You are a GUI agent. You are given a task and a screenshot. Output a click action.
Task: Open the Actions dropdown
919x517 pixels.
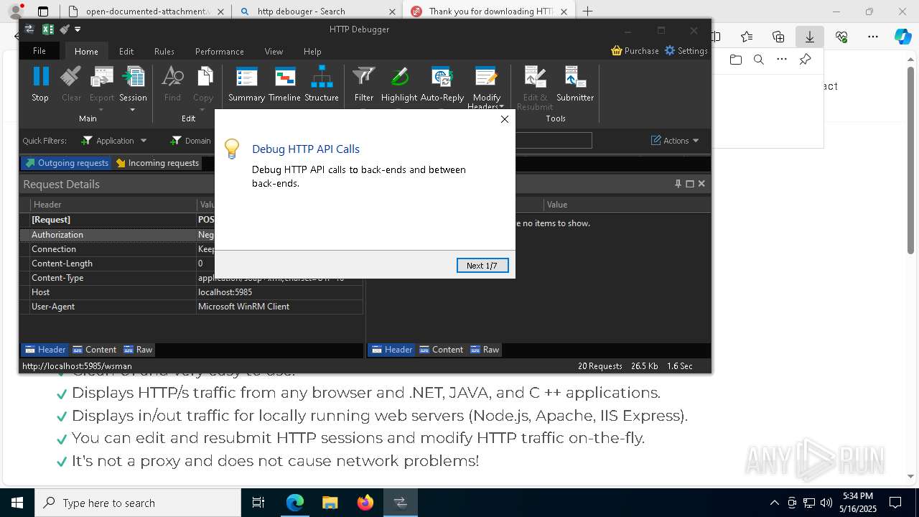pyautogui.click(x=675, y=141)
